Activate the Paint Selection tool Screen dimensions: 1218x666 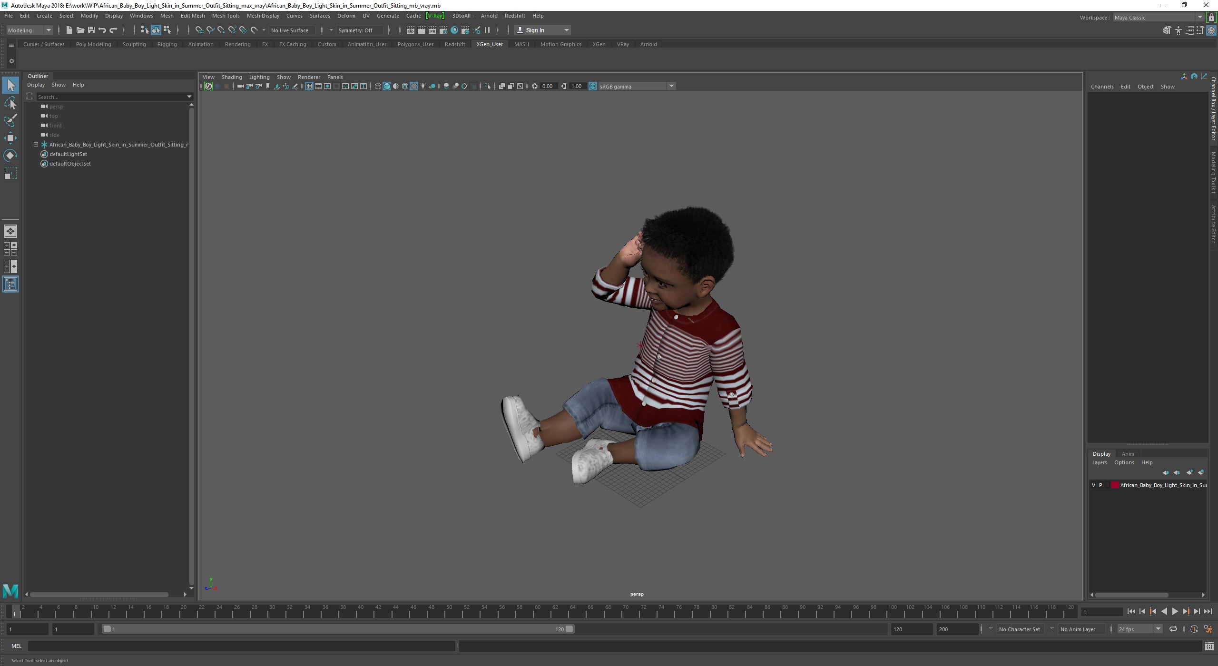[10, 120]
